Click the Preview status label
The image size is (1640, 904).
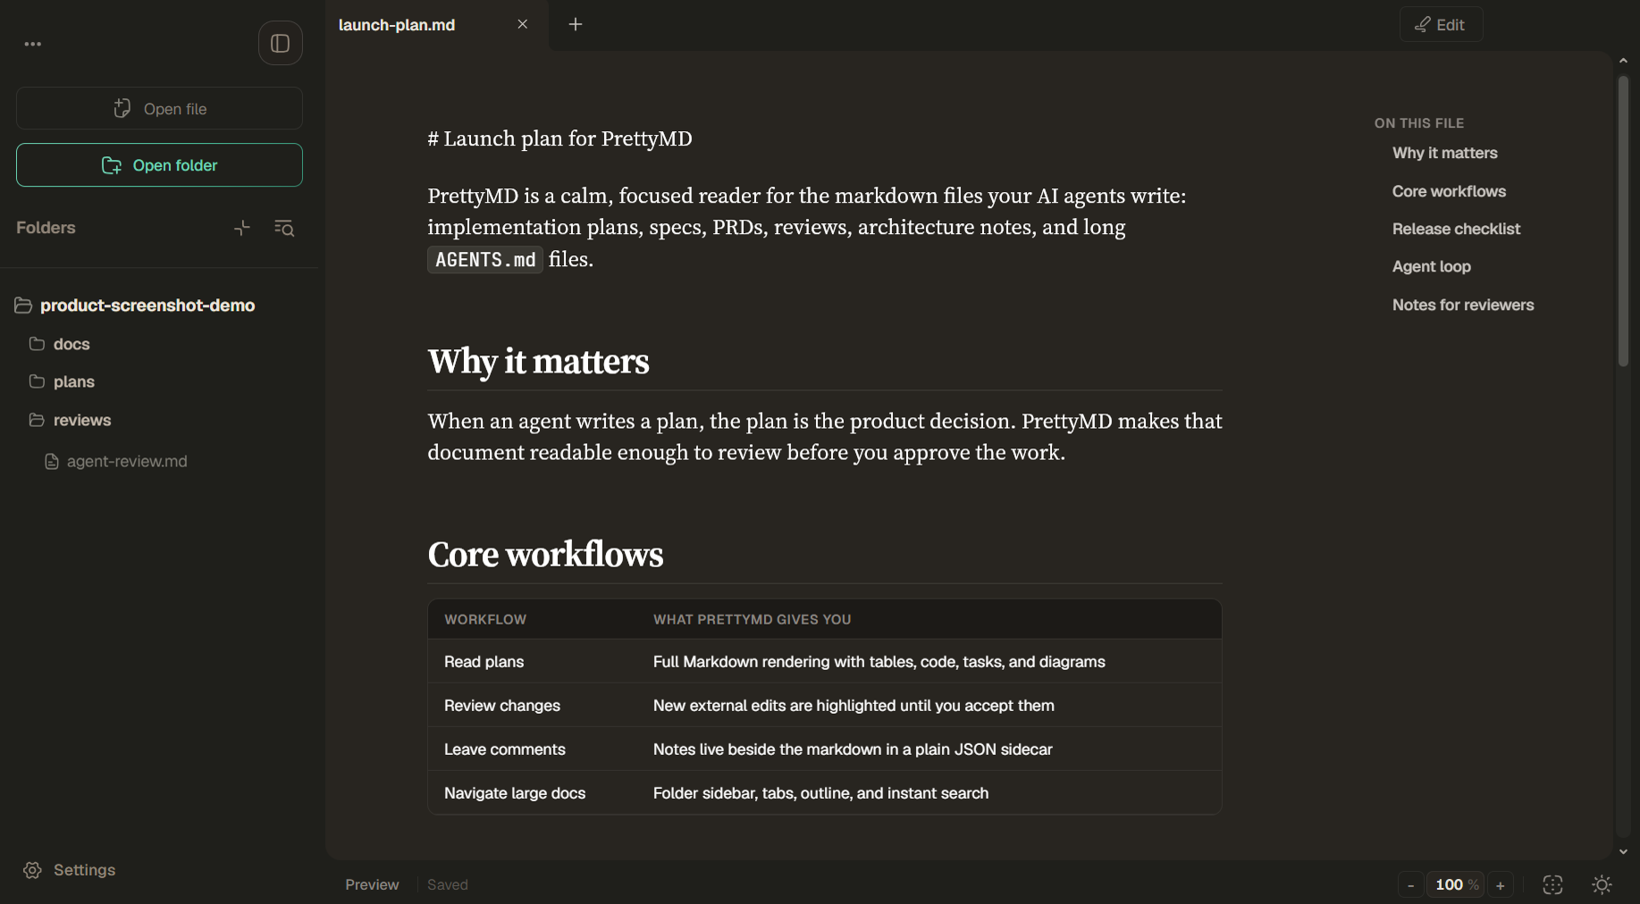[x=372, y=884]
